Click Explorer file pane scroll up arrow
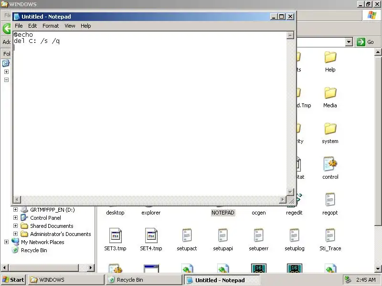Screen dimensions: 382x286 [378, 52]
